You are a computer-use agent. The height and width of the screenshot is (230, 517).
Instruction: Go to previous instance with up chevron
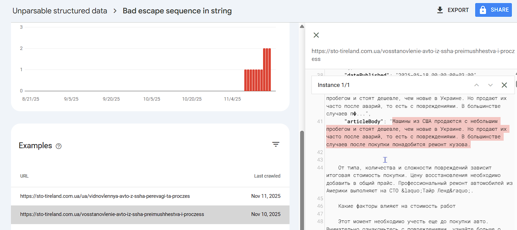477,85
